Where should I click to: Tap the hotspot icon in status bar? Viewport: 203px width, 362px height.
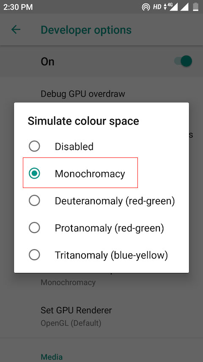coord(145,7)
